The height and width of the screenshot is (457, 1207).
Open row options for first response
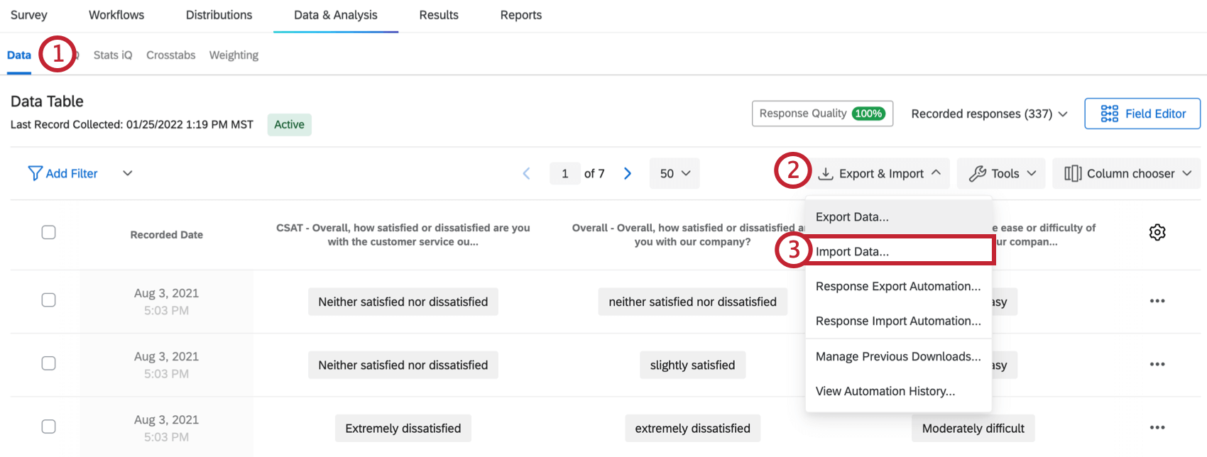tap(1157, 301)
